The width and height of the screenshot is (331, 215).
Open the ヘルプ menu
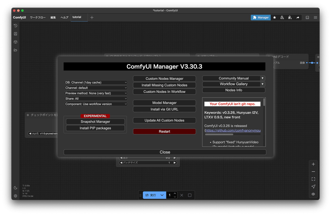pyautogui.click(x=64, y=17)
